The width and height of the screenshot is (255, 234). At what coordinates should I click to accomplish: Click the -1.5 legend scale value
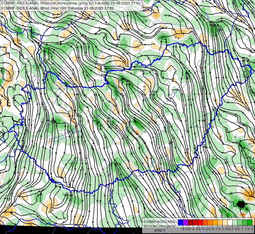(x=217, y=229)
